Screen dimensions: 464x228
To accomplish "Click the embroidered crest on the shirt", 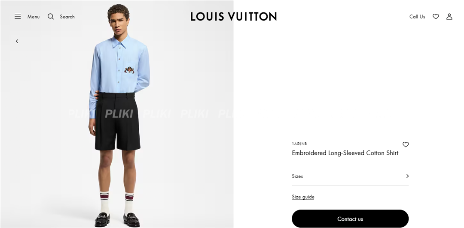I will (129, 70).
